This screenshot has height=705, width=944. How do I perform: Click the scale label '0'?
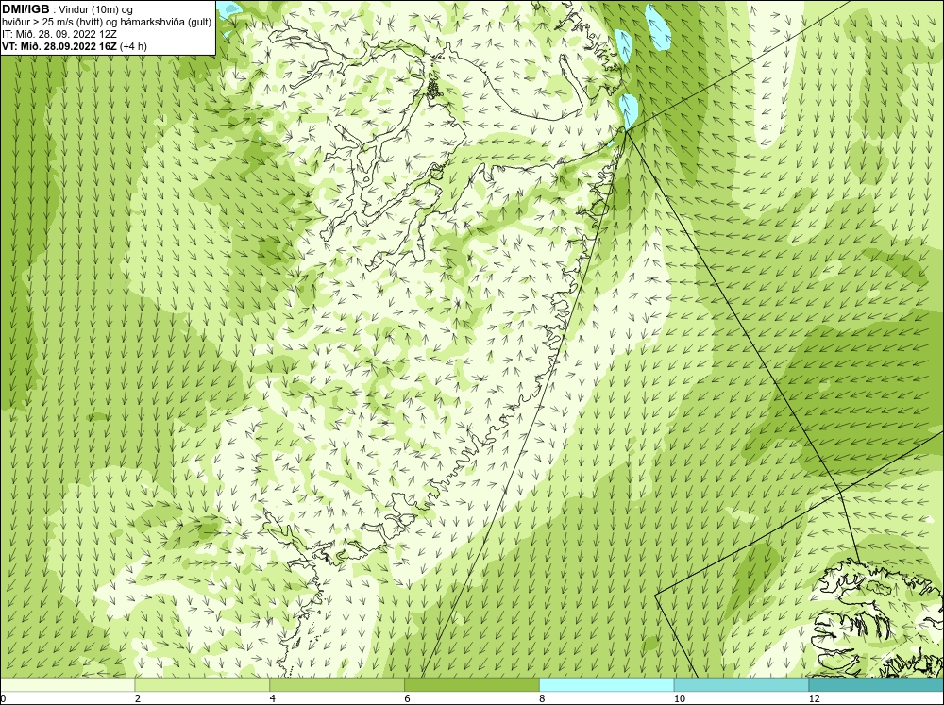tap(3, 698)
